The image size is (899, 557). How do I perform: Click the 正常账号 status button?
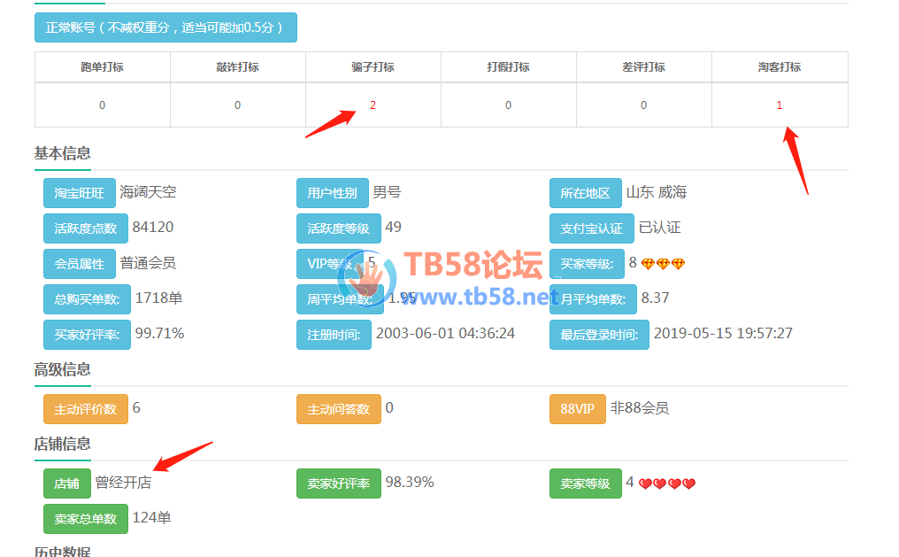165,27
